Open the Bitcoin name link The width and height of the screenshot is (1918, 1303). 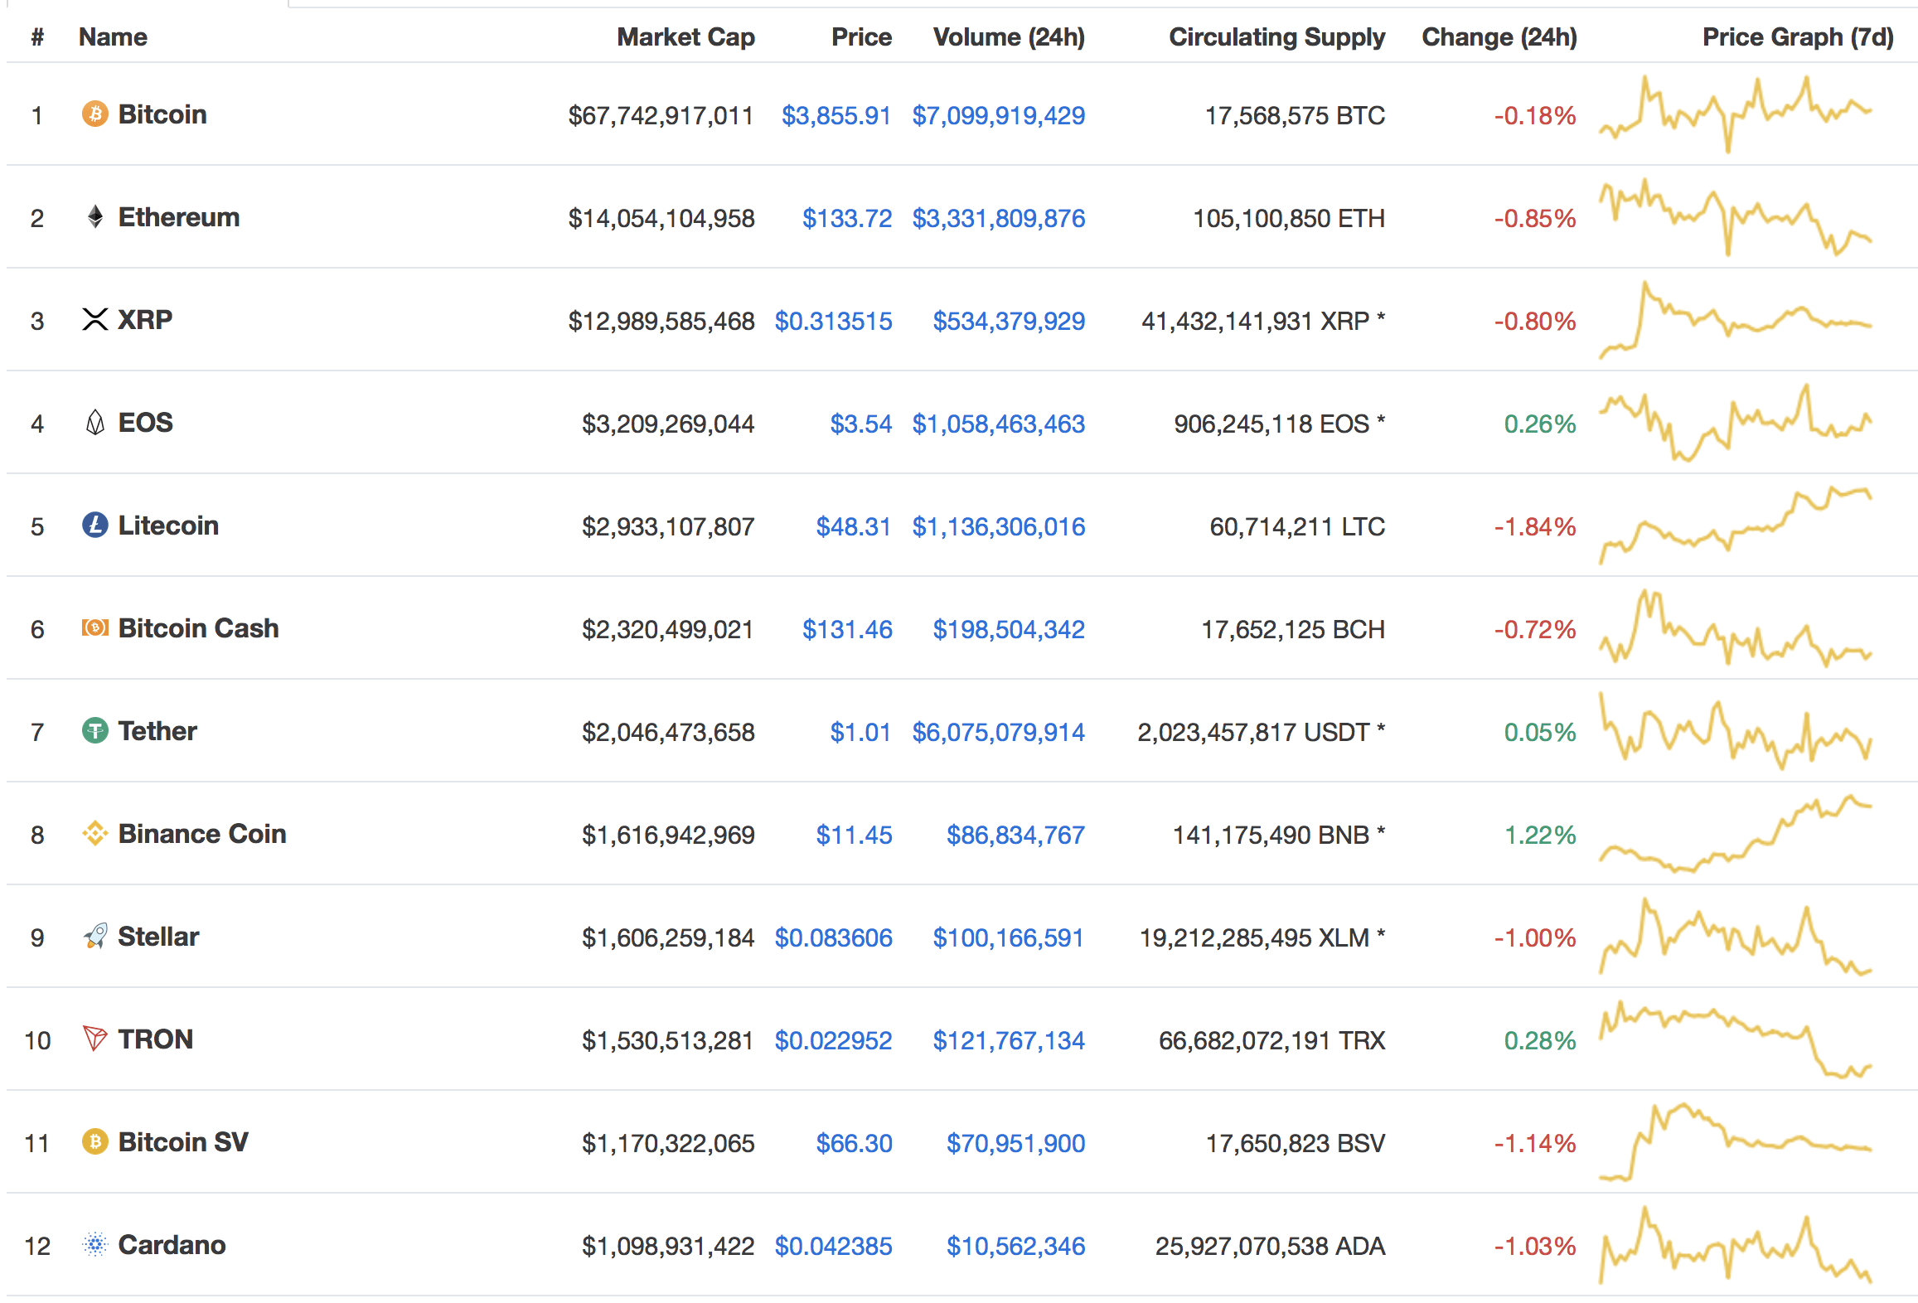coord(162,114)
